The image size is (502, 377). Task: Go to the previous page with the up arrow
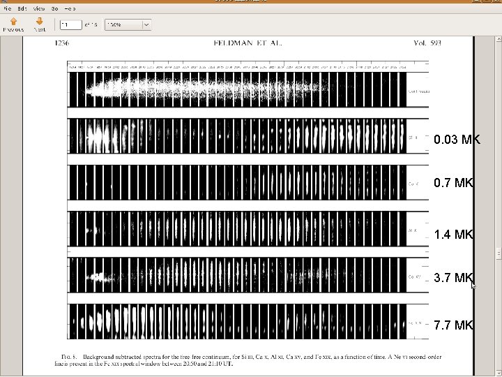coord(13,24)
